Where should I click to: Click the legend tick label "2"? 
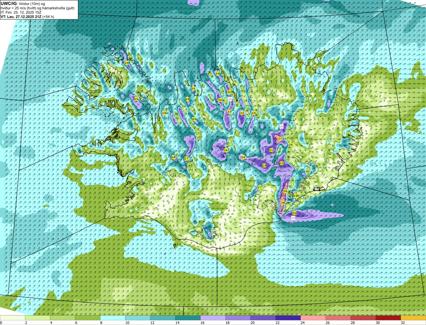pyautogui.click(x=26, y=323)
